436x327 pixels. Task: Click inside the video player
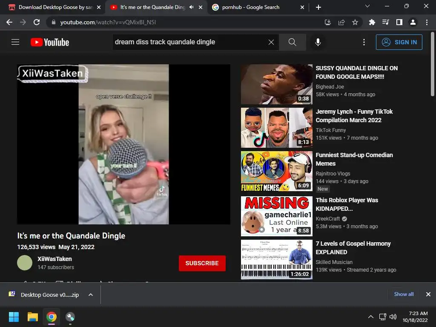(123, 144)
